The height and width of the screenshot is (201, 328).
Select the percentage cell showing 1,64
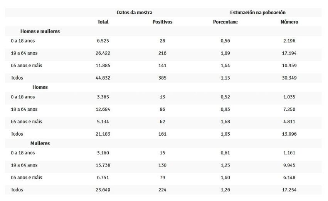pos(225,65)
